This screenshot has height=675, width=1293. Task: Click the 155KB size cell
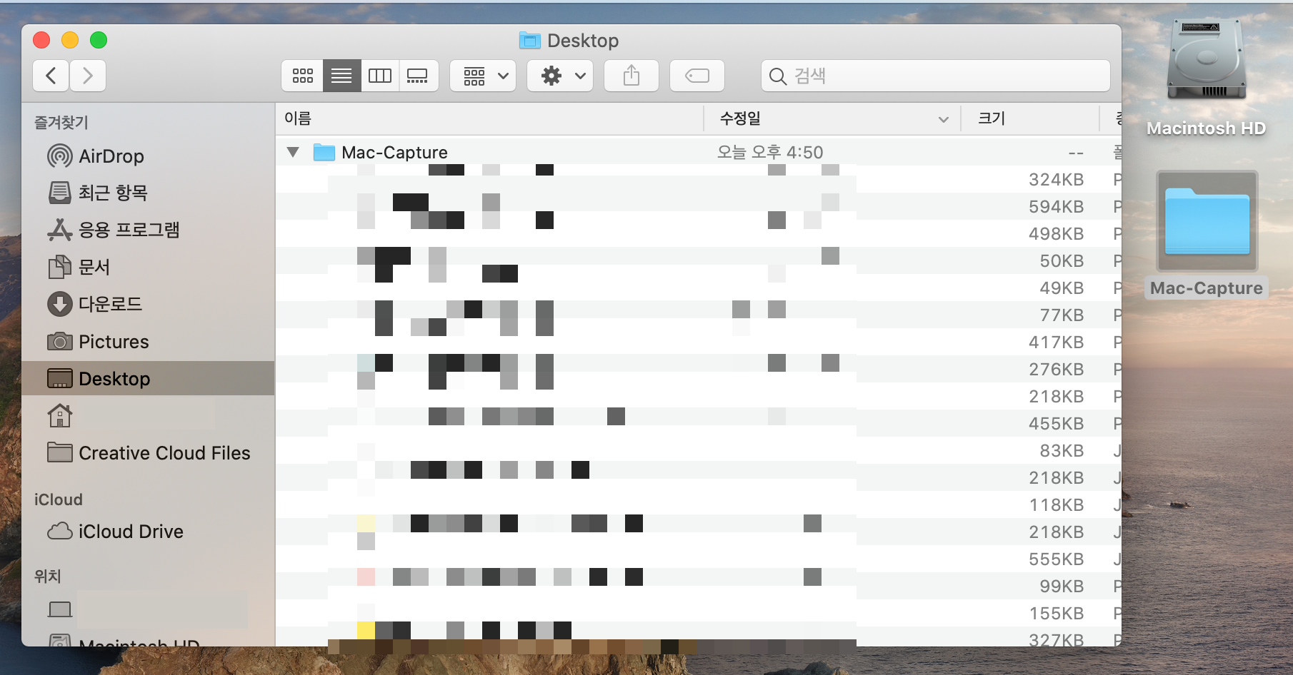pyautogui.click(x=1056, y=614)
